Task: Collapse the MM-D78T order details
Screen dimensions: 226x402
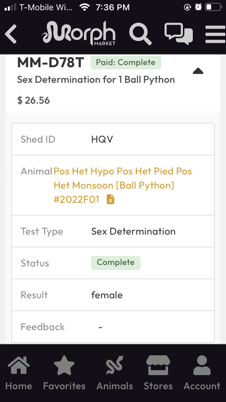Action: point(198,71)
